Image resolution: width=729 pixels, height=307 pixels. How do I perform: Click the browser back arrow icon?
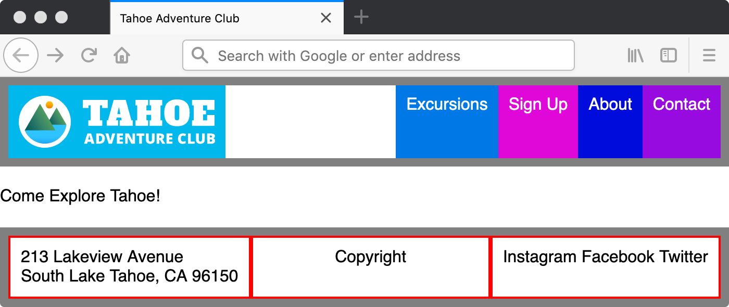pyautogui.click(x=21, y=55)
